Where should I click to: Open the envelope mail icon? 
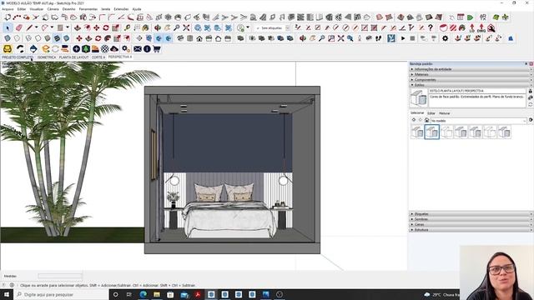tap(138, 49)
